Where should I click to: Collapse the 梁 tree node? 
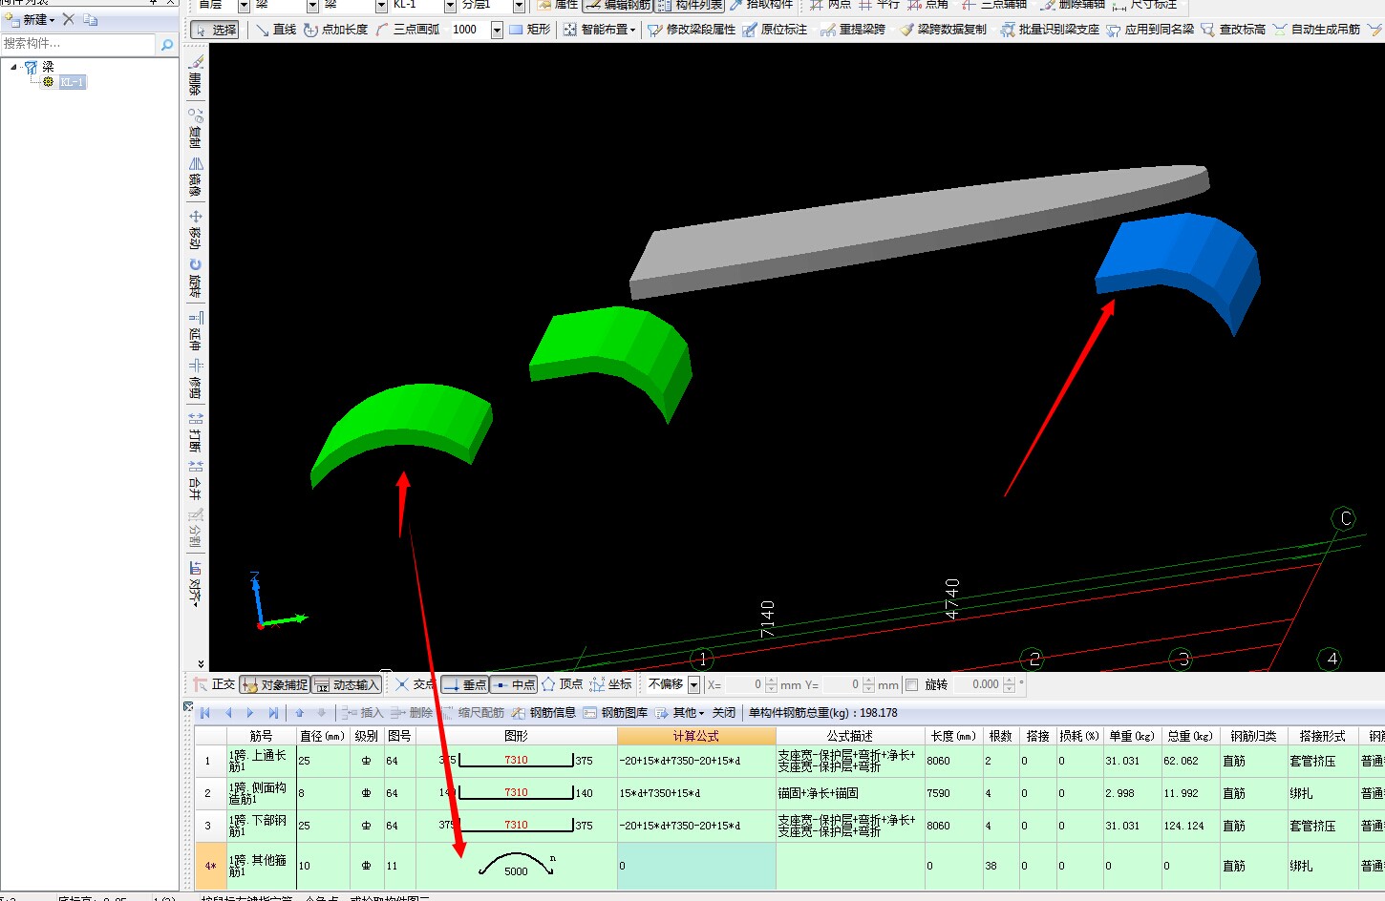13,67
